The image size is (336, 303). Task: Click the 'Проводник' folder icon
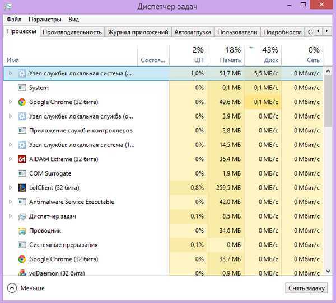click(22, 231)
